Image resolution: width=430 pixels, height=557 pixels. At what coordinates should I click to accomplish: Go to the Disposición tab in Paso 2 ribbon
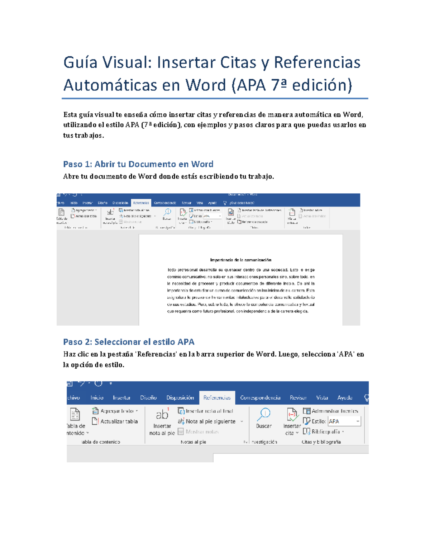point(180,397)
